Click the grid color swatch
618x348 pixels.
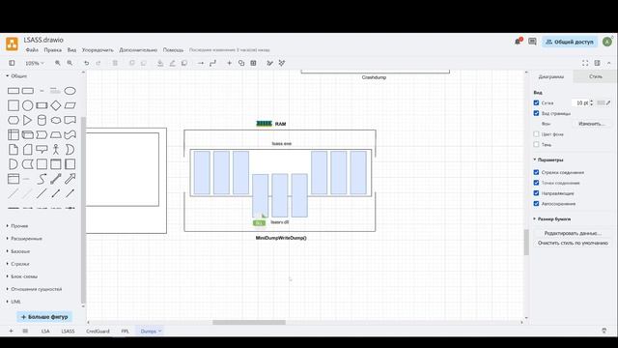[601, 102]
